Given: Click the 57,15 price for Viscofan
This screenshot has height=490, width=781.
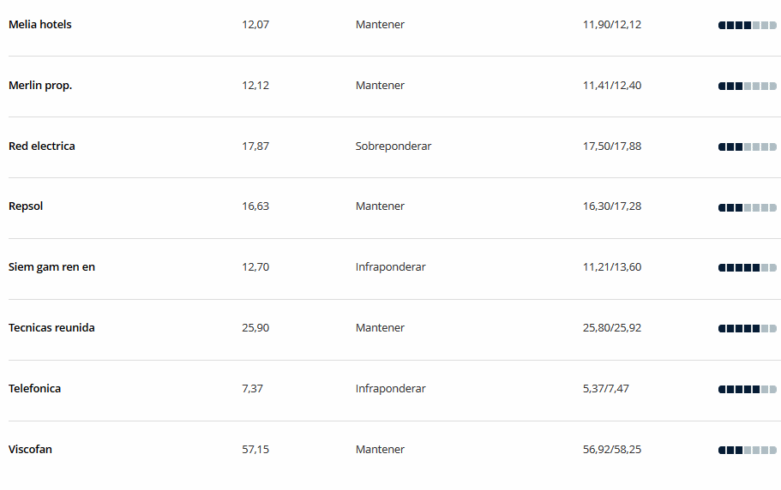Looking at the screenshot, I should click(255, 449).
